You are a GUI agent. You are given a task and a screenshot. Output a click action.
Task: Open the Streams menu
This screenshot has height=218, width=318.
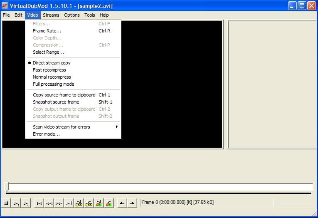tap(51, 15)
